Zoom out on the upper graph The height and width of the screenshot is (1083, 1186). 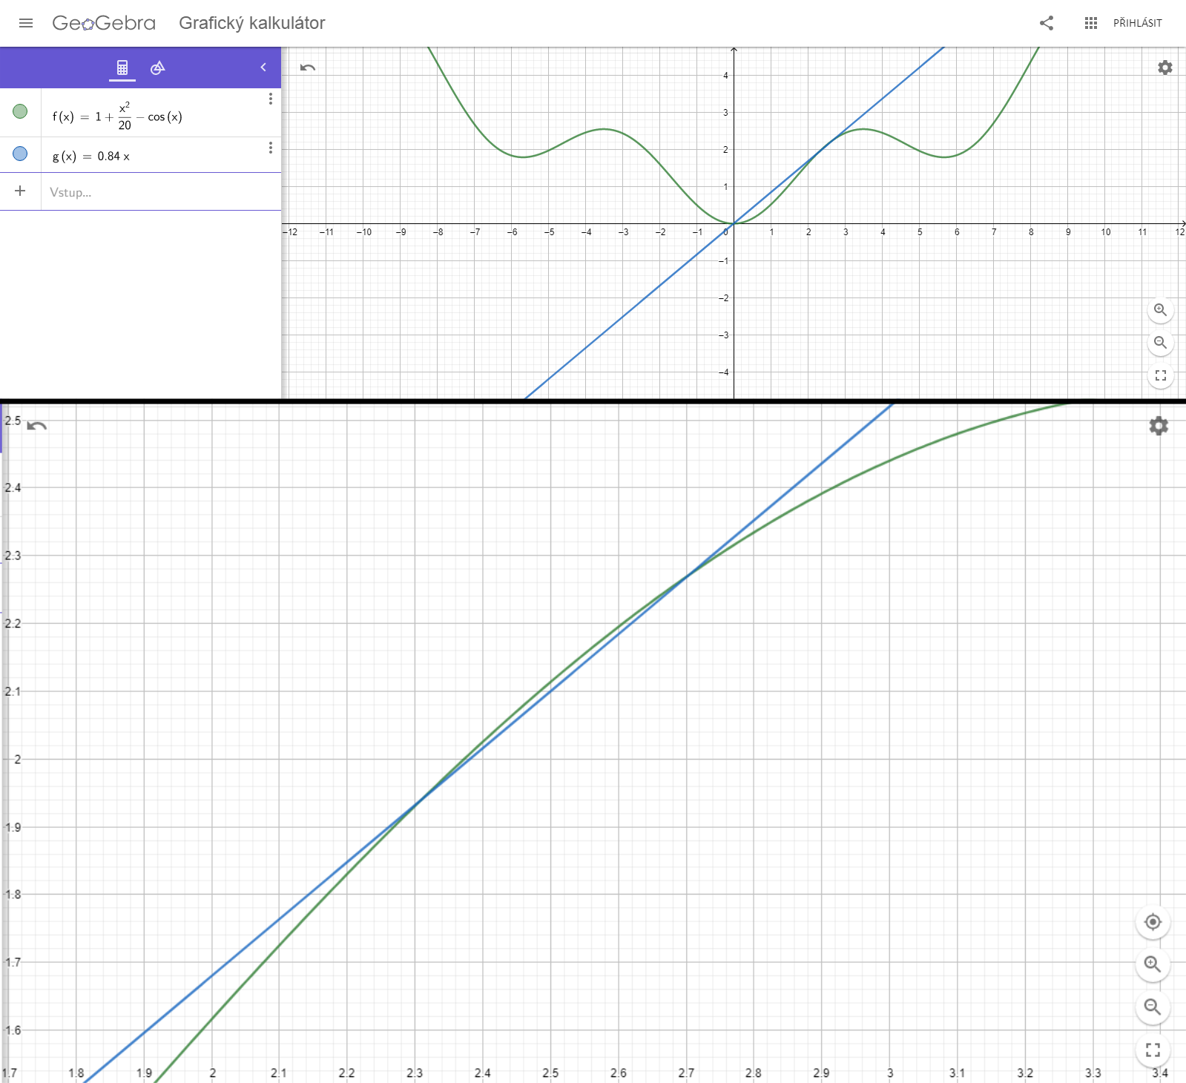pyautogui.click(x=1160, y=343)
